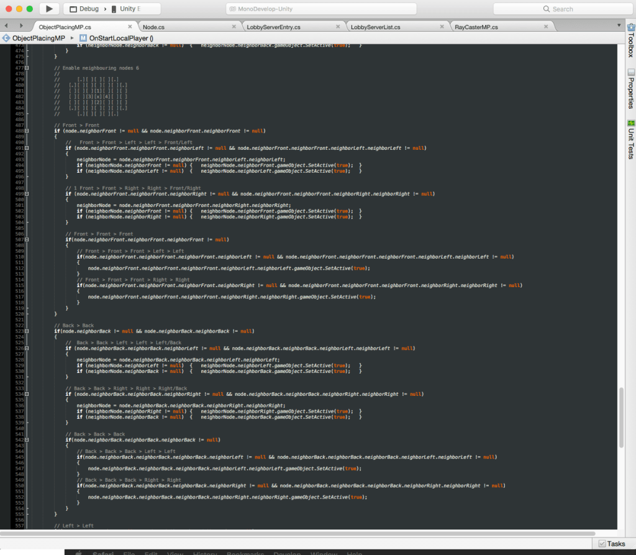Open the Tasks pad in status bar
This screenshot has height=555, width=636.
611,544
